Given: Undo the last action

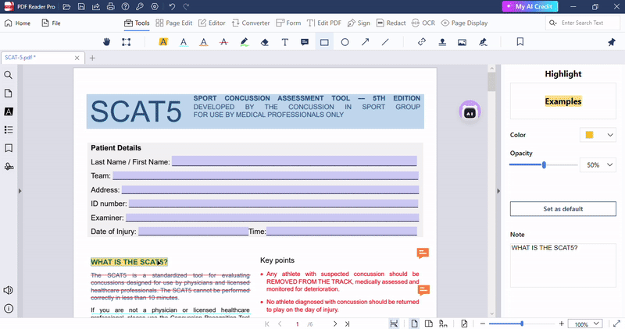Looking at the screenshot, I should point(172,7).
